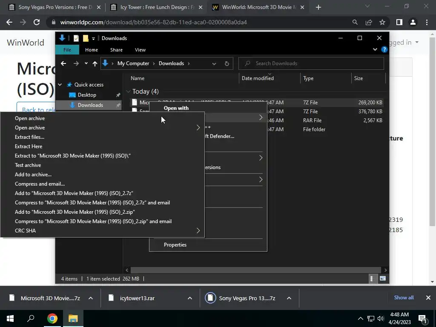The width and height of the screenshot is (436, 327).
Task: Expand address bar history dropdown
Action: [214, 64]
